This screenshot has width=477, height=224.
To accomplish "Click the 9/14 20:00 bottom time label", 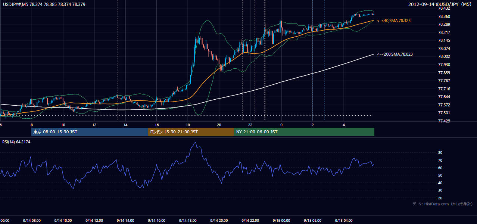I will point(219,221).
